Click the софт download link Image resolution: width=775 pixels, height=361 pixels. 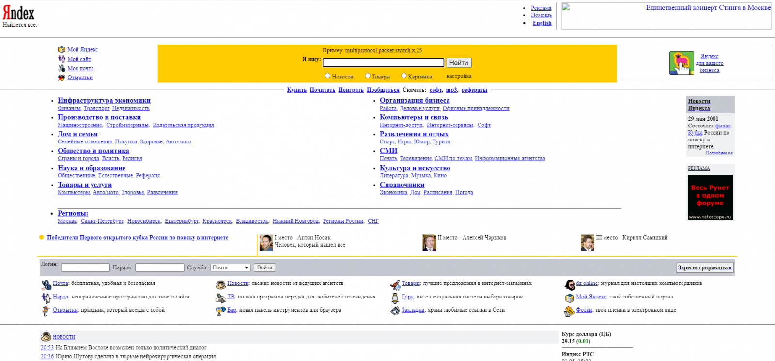pyautogui.click(x=436, y=90)
